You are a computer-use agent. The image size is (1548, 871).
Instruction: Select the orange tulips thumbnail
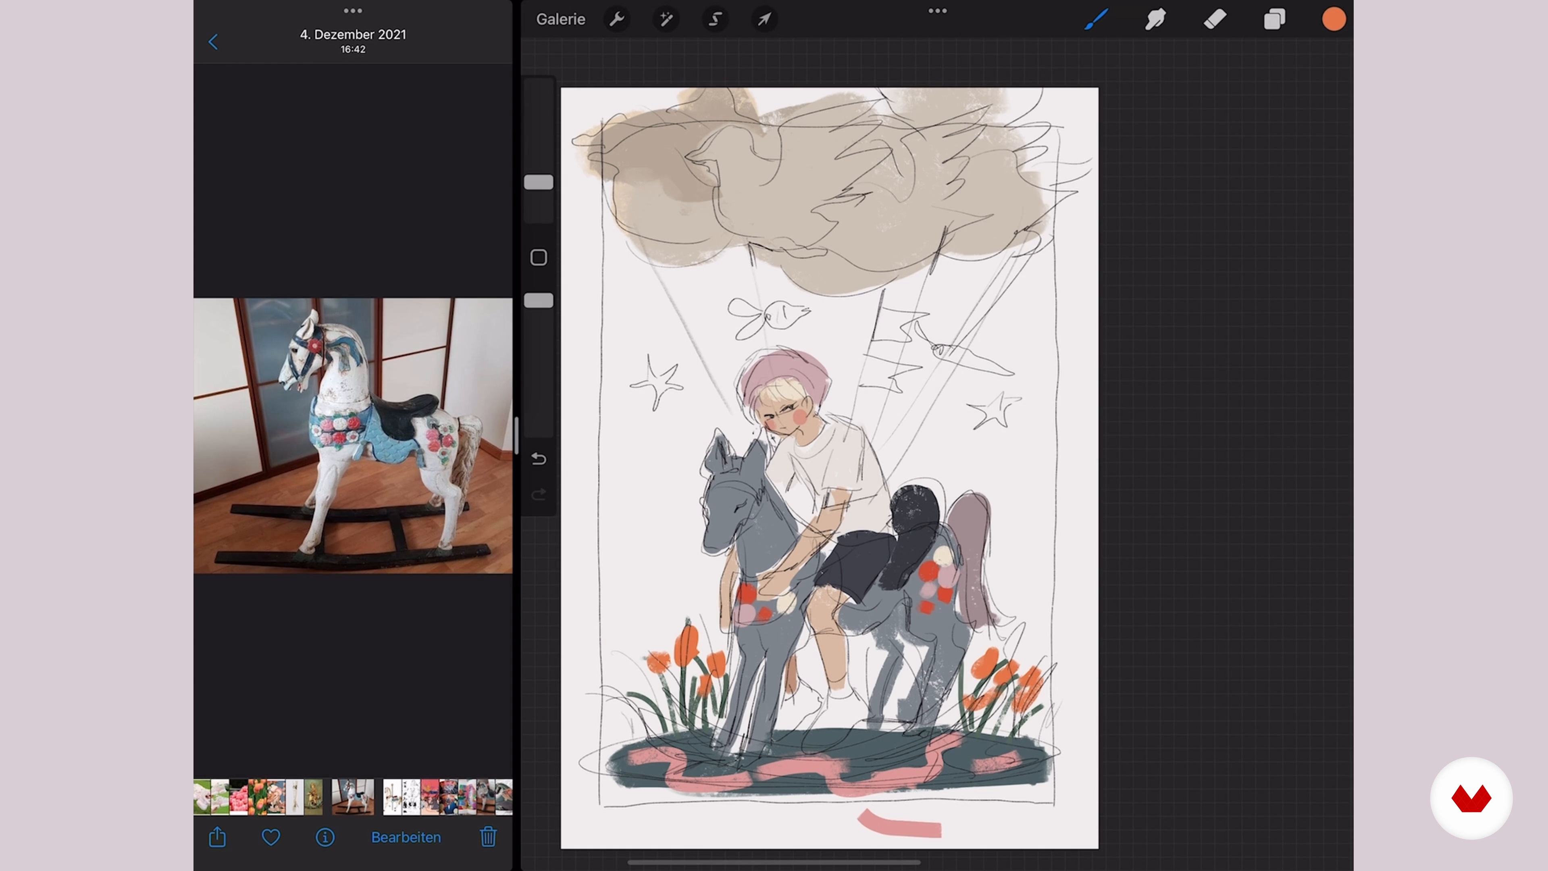tap(257, 796)
